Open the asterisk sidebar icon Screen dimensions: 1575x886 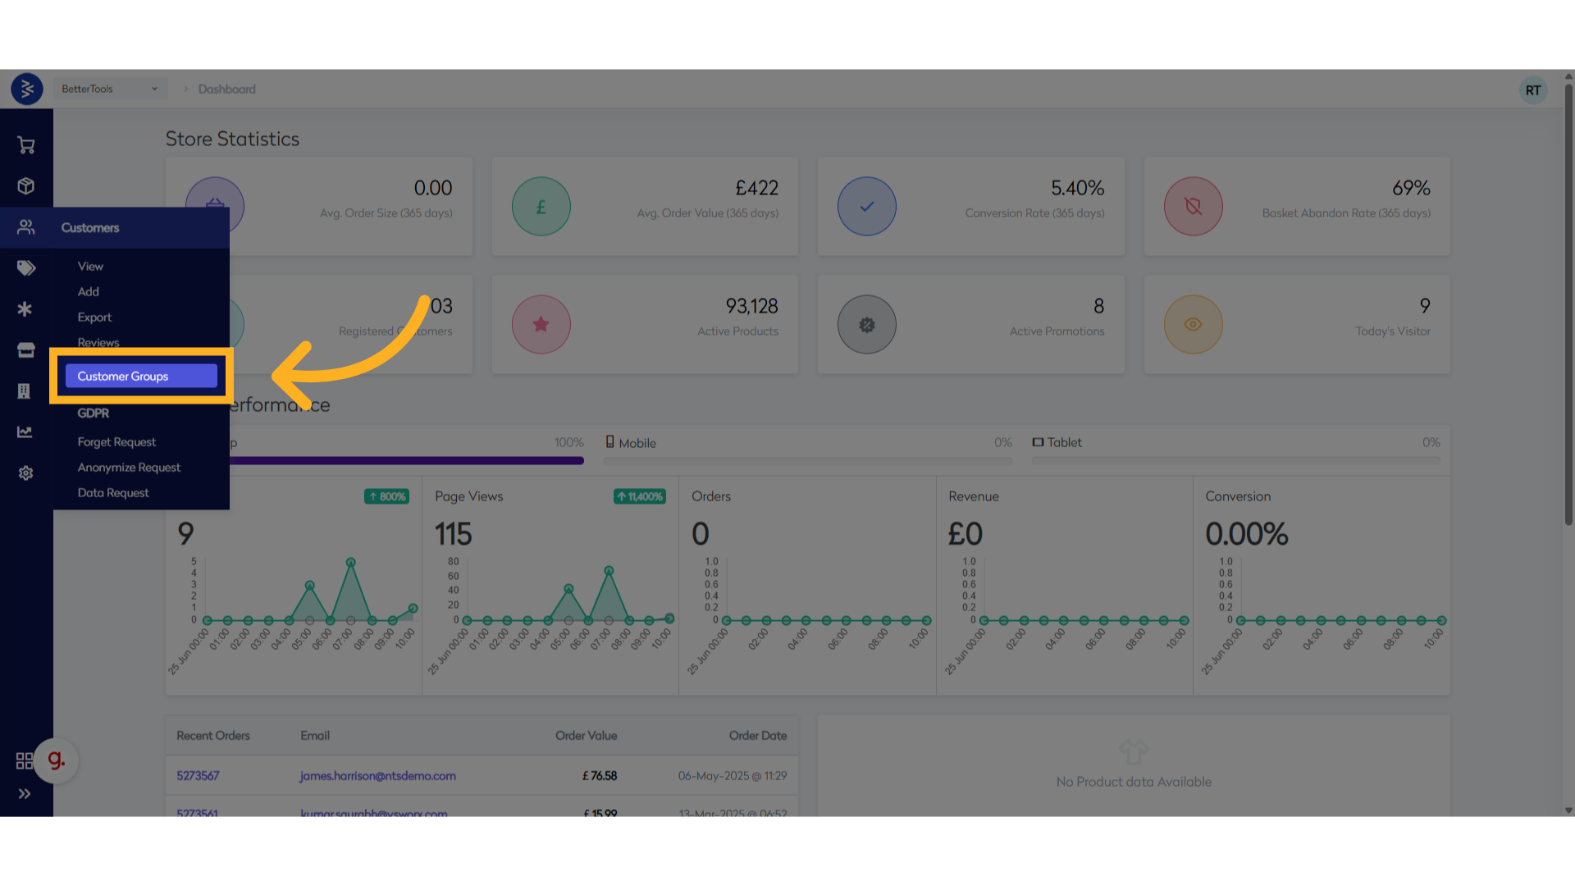coord(25,309)
